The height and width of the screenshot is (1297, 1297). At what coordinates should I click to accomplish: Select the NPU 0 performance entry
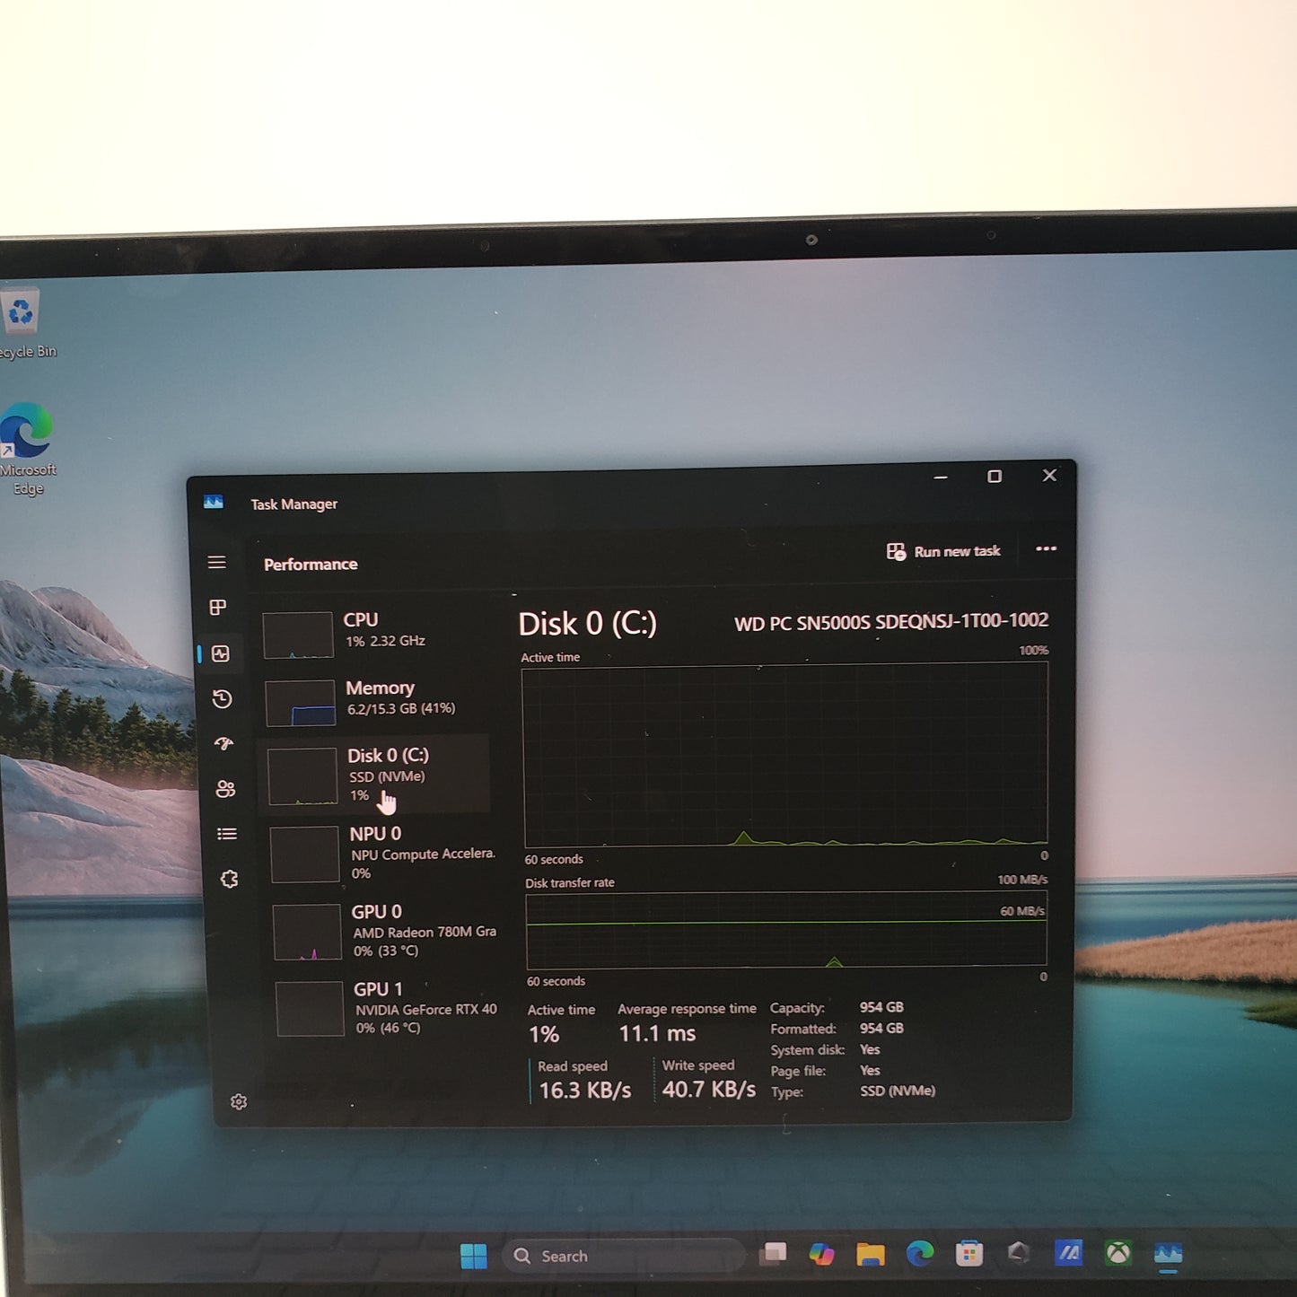coord(379,853)
